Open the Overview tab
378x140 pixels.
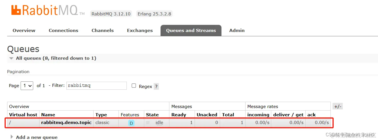[24, 30]
